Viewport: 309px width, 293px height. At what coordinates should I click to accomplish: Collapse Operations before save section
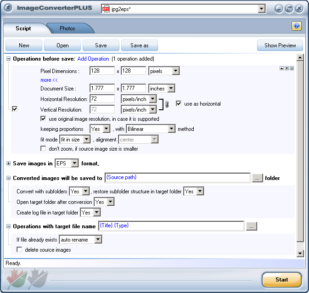[x=8, y=59]
